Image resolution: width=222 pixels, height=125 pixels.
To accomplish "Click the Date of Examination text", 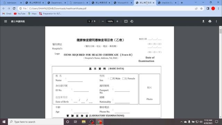I will [146, 59].
